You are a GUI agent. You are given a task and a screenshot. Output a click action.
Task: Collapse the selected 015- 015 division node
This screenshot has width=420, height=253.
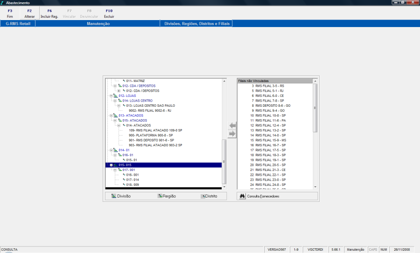tap(111, 165)
